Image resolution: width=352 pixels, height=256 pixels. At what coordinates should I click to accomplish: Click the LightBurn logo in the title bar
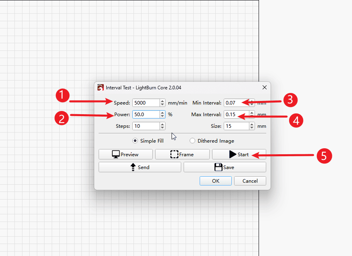[101, 87]
